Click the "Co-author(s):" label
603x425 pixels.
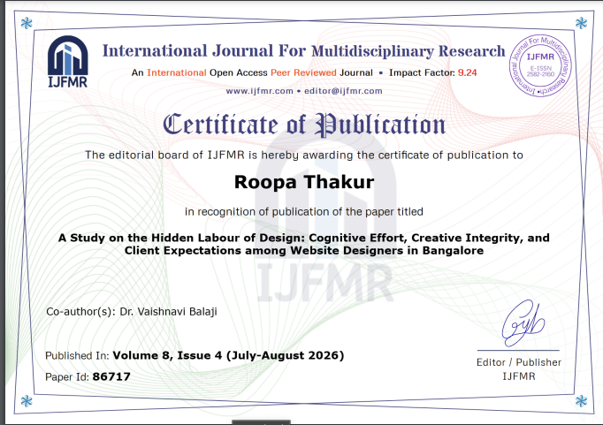[x=80, y=312]
